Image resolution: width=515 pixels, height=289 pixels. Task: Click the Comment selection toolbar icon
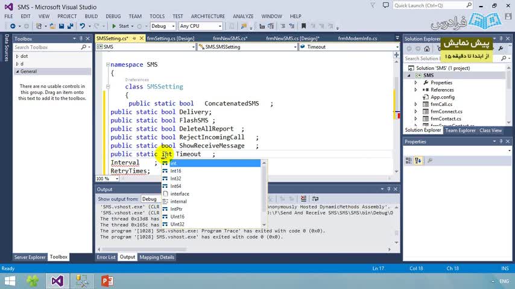(282, 26)
